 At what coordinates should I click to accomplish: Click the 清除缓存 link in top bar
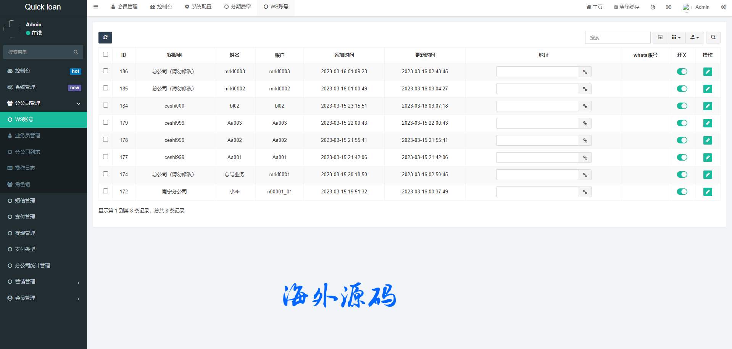coord(626,7)
